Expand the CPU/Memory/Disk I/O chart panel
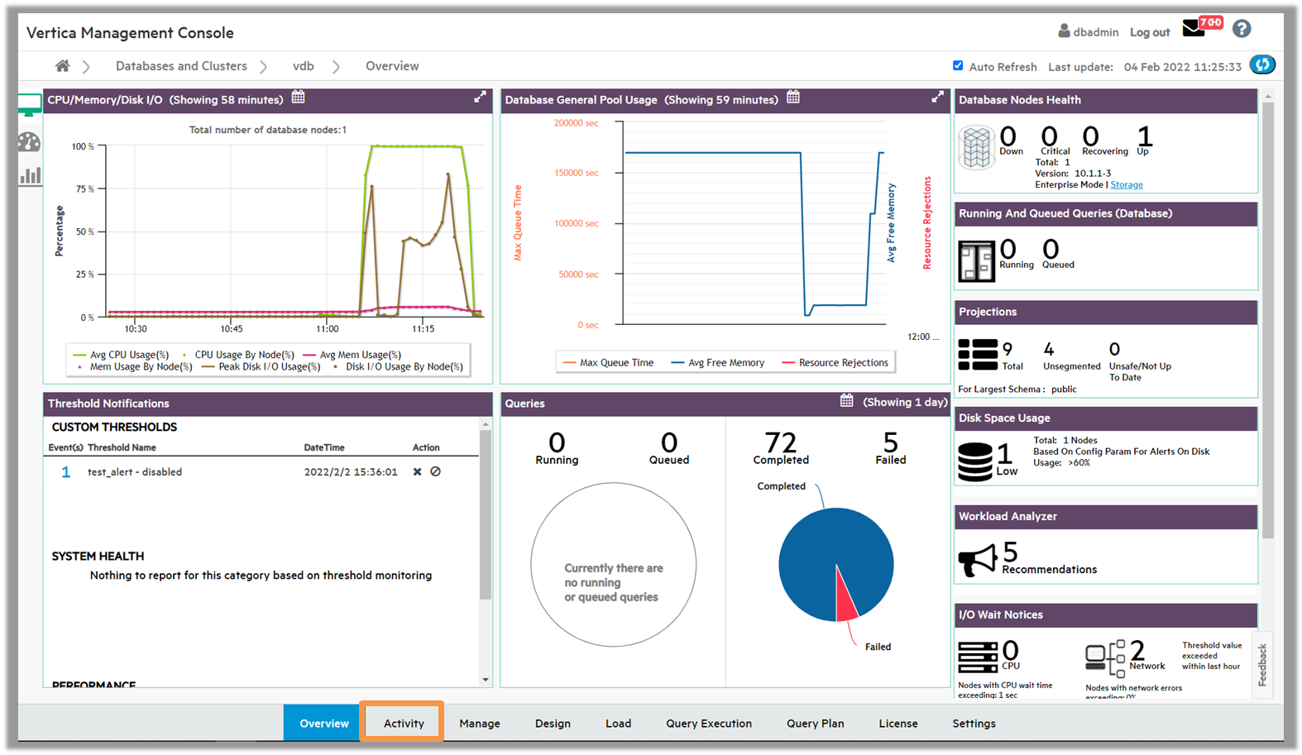Viewport: 1302px width, 755px height. point(480,98)
